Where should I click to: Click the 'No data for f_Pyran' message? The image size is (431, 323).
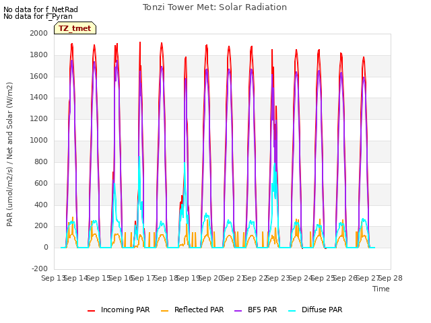coord(38,16)
